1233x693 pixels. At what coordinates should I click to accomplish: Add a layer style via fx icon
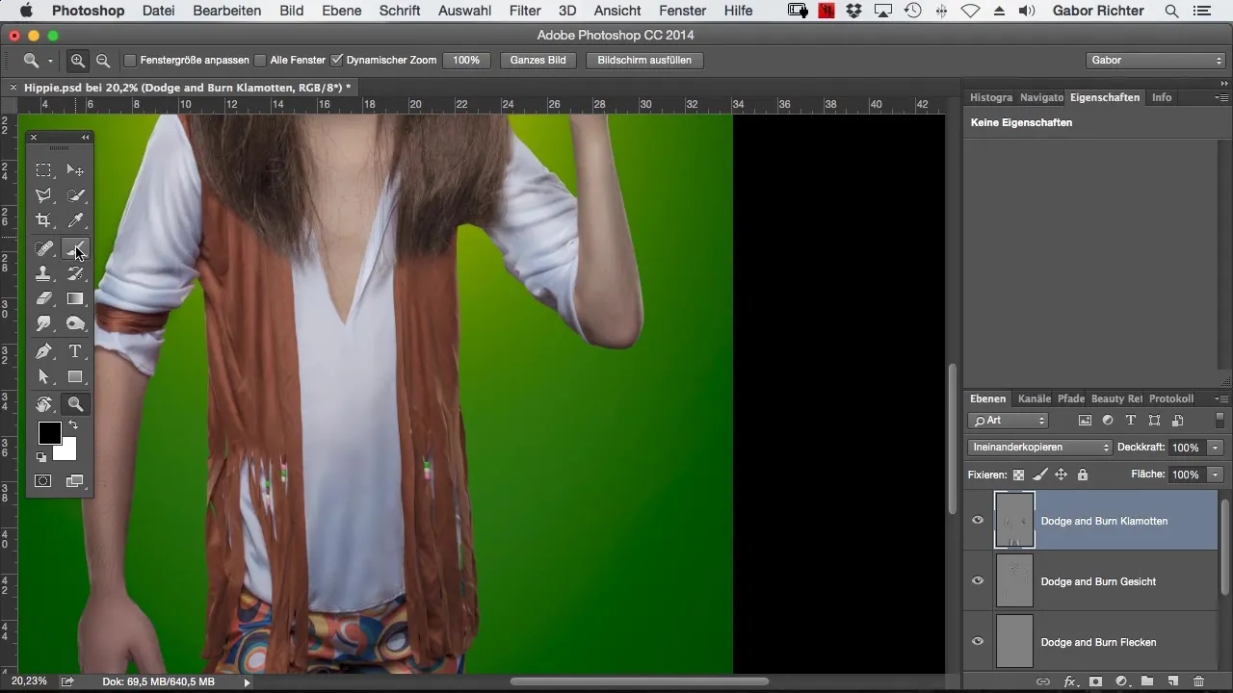coord(1069,681)
